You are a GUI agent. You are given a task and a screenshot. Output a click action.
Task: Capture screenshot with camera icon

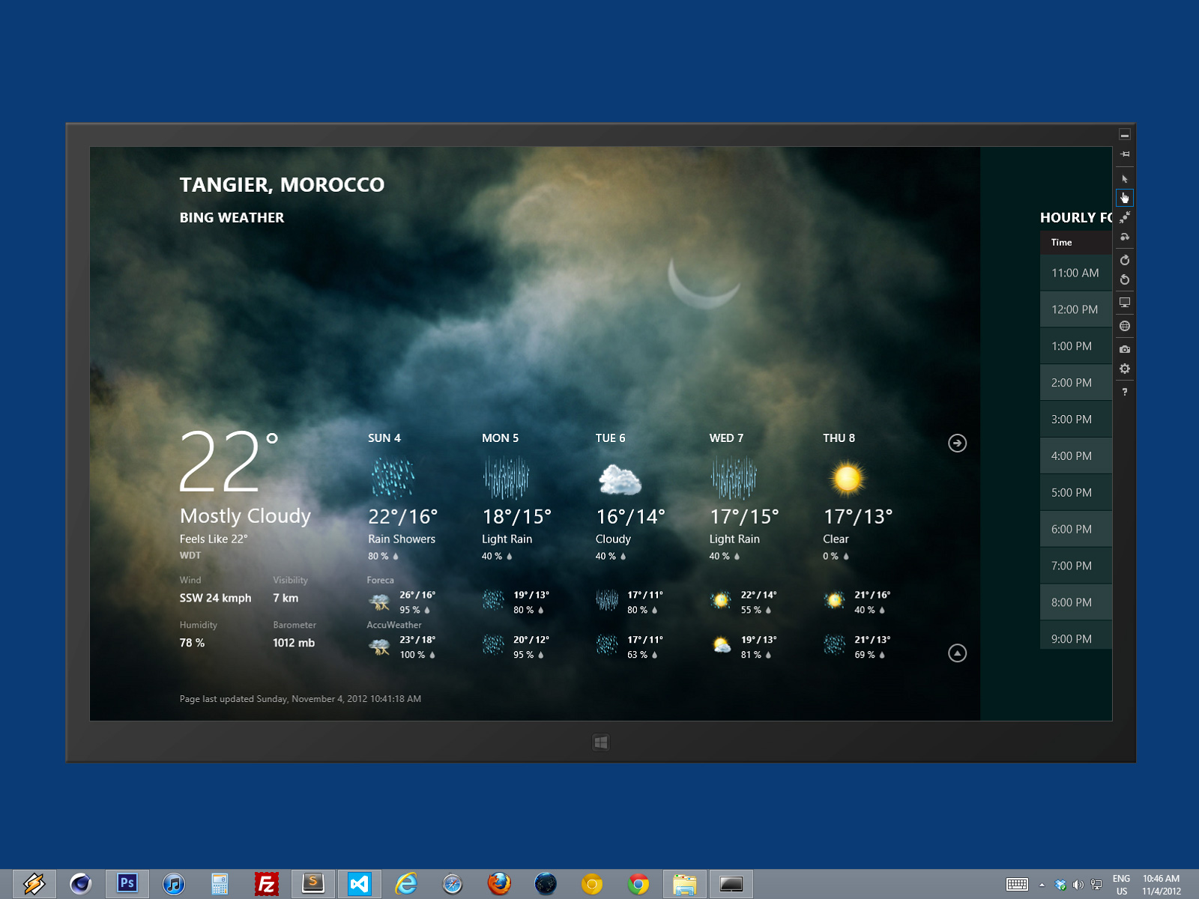click(x=1125, y=349)
